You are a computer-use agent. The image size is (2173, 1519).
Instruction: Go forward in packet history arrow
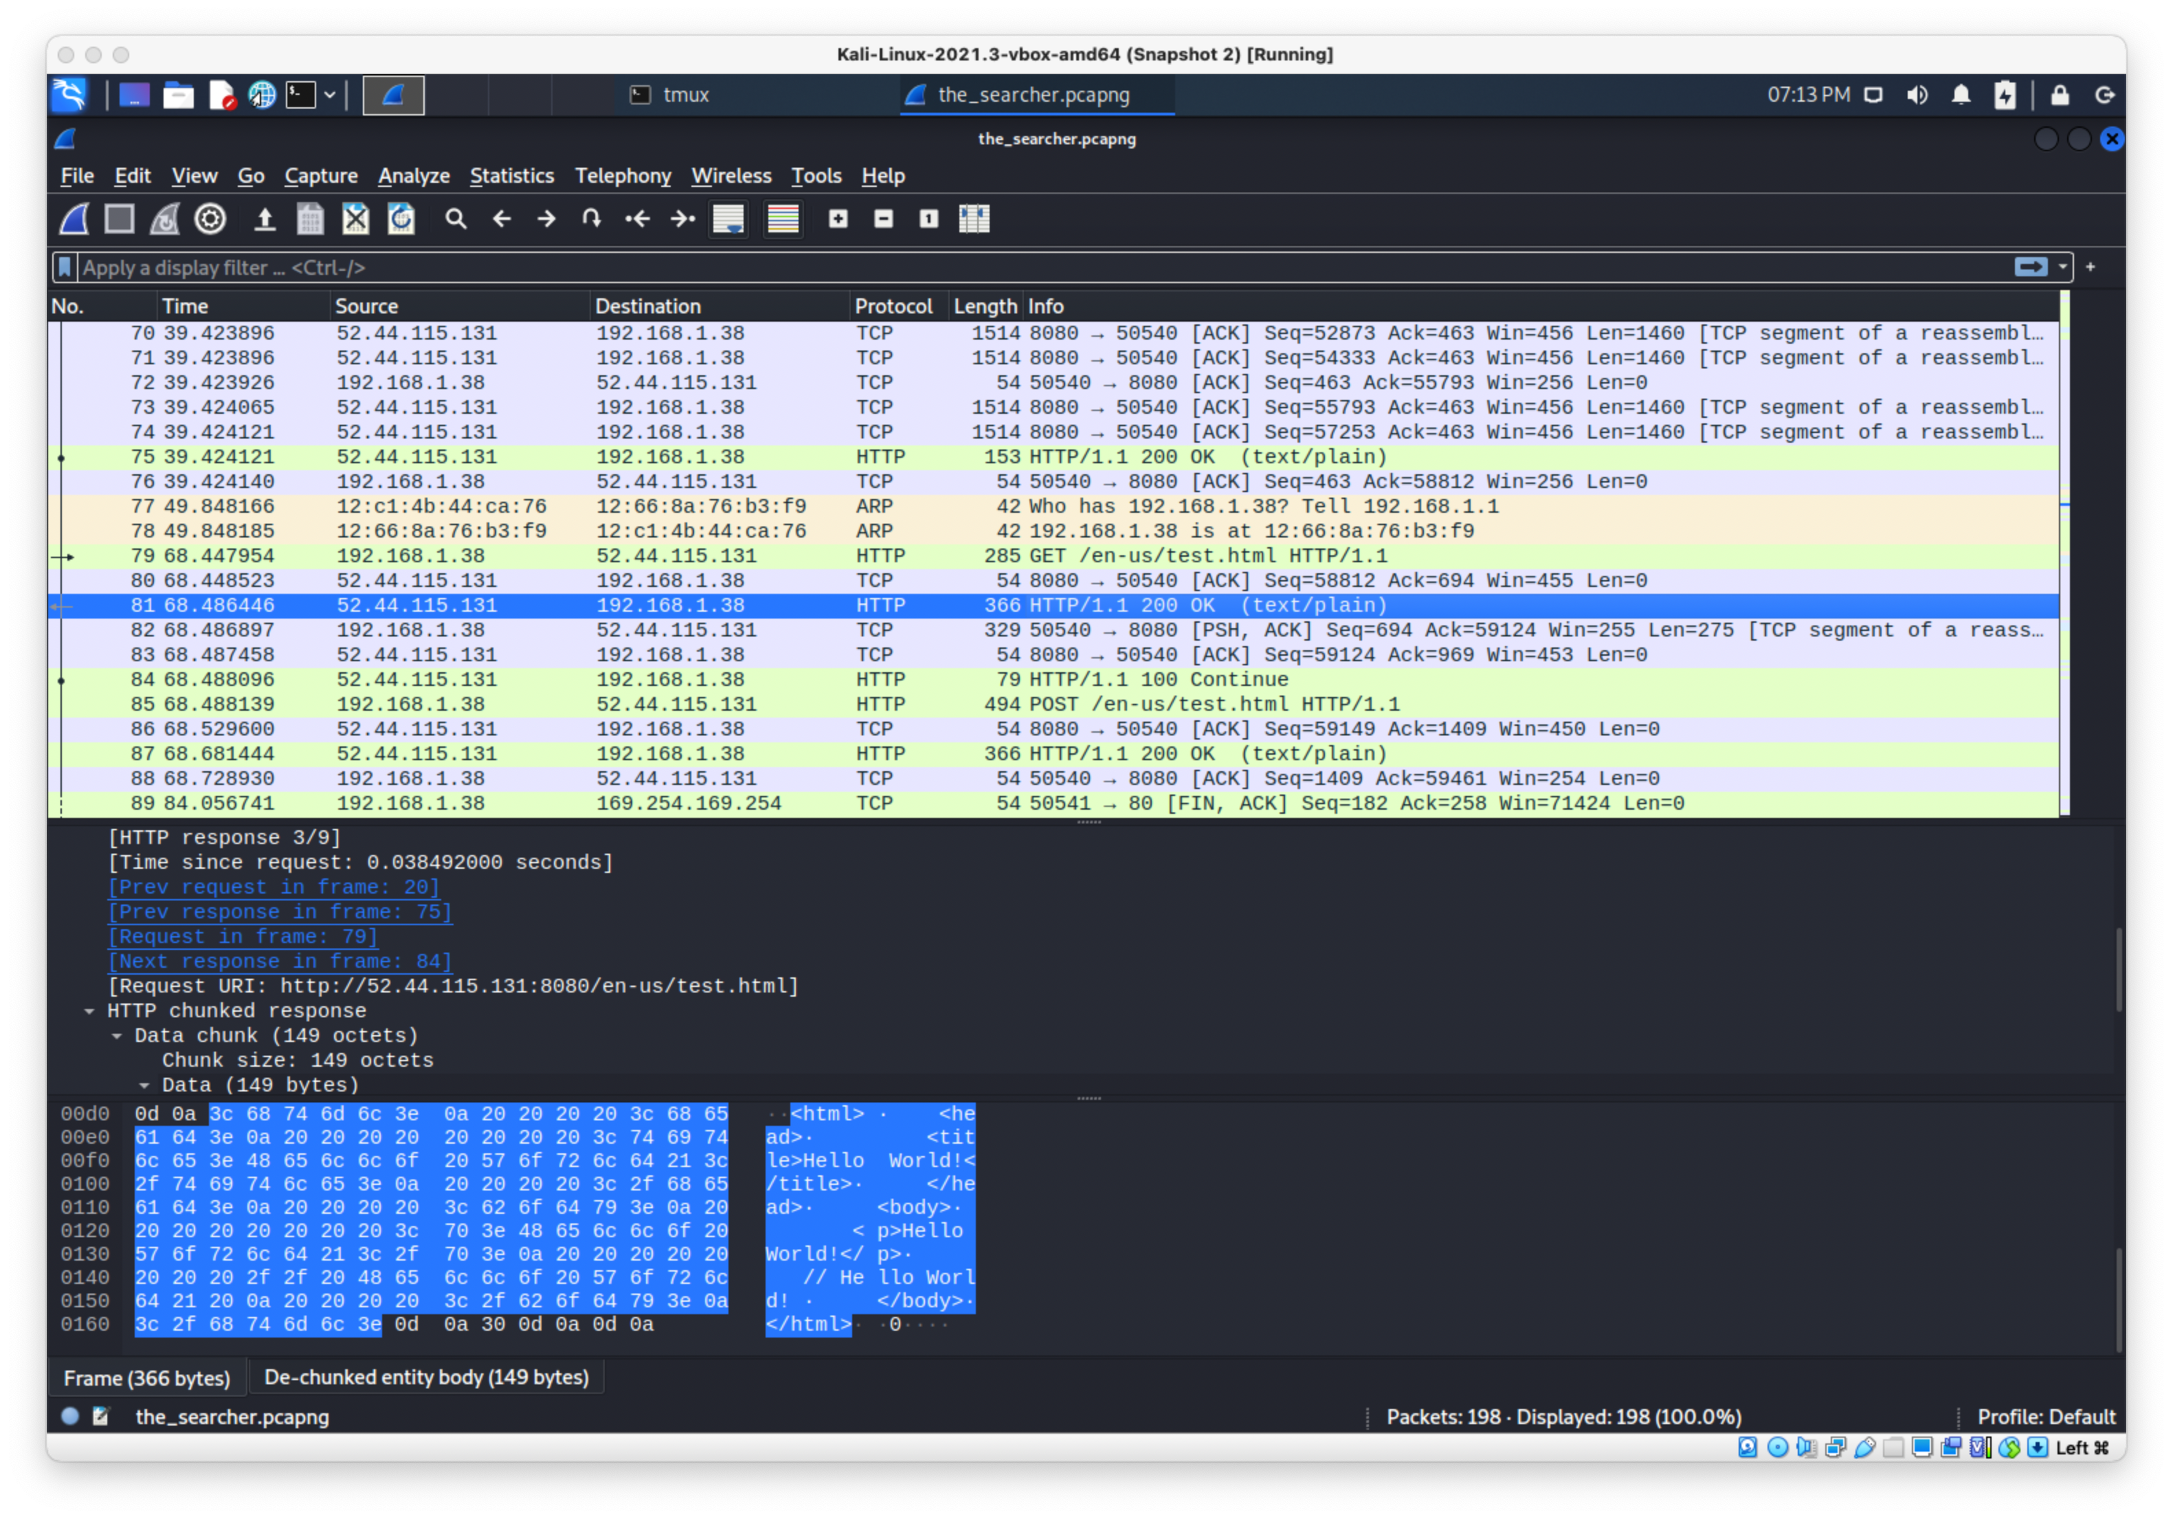point(547,219)
